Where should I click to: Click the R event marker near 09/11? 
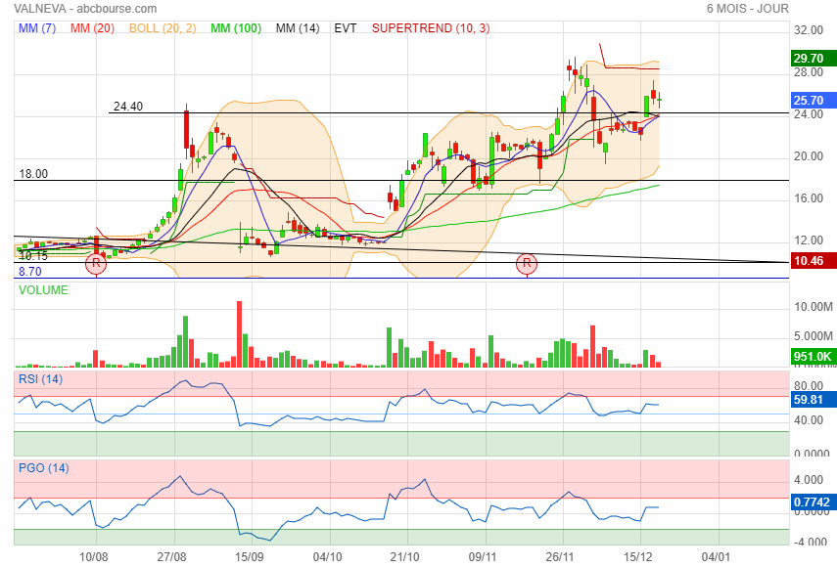pos(527,263)
